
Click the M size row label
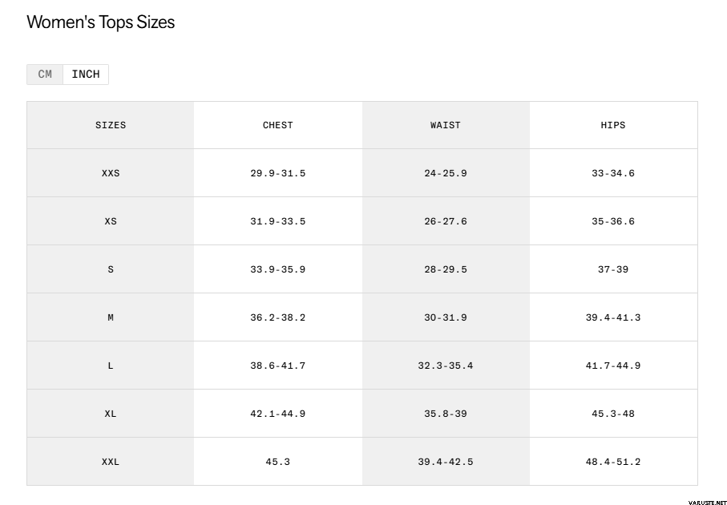tap(111, 317)
